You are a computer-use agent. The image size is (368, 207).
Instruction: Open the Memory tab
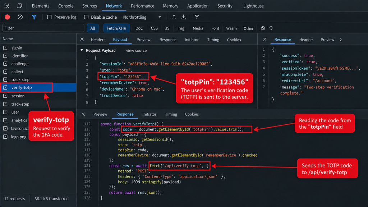tap(171, 6)
